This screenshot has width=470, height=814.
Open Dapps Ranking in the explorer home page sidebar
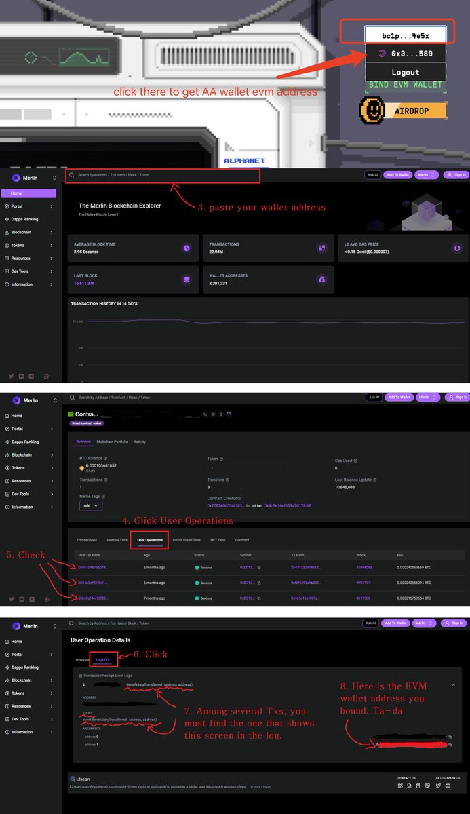[25, 219]
